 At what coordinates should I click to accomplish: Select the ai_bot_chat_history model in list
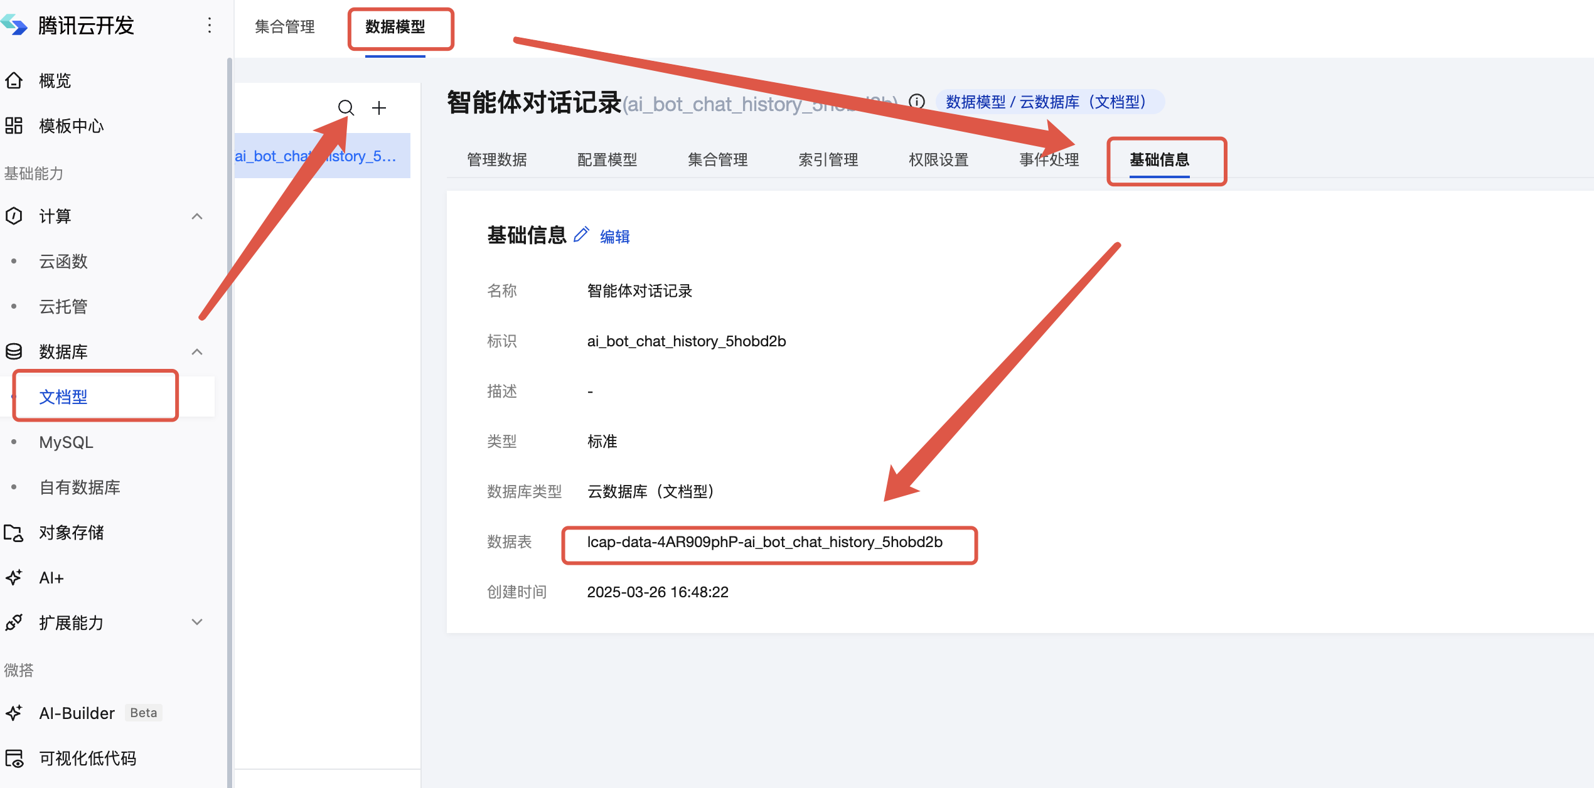[x=317, y=156]
